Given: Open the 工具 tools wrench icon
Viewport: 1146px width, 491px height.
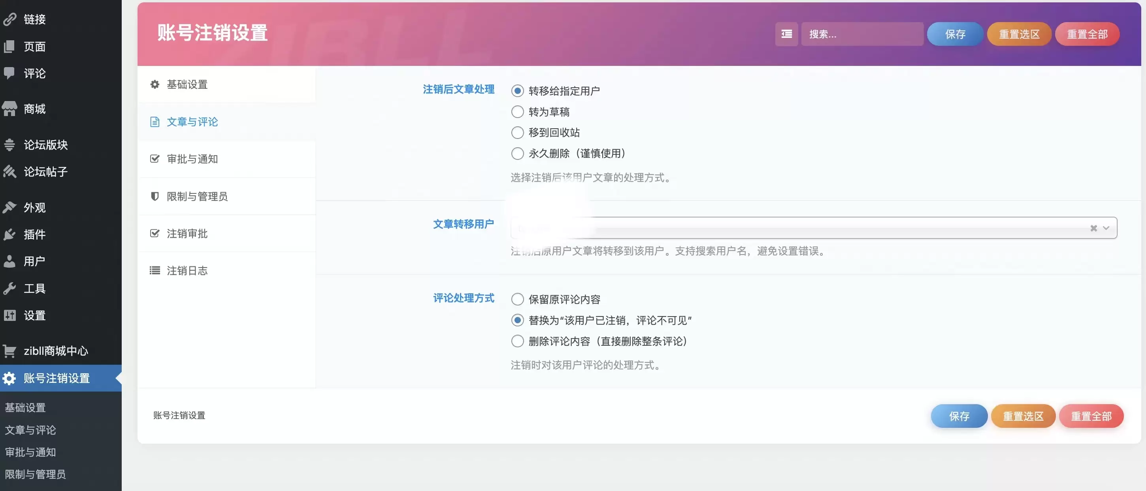Looking at the screenshot, I should tap(10, 288).
